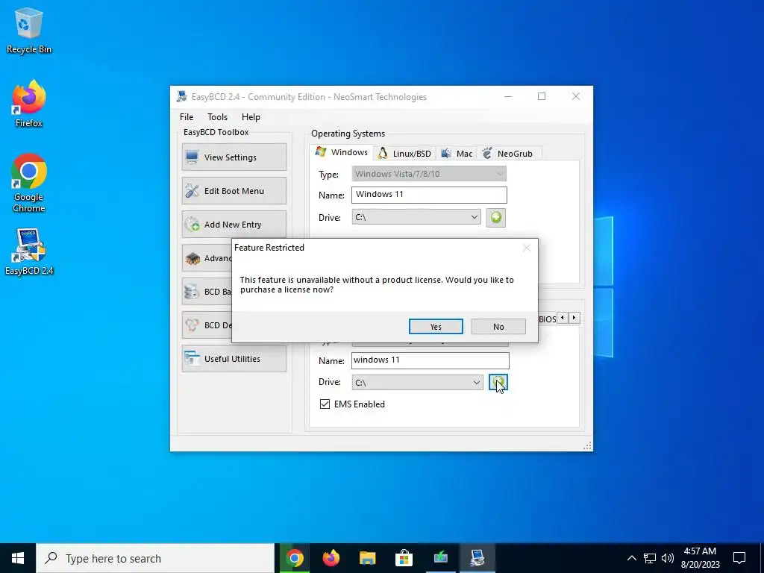The width and height of the screenshot is (764, 573).
Task: Click the EasyBCD title bar icon
Action: (x=182, y=96)
